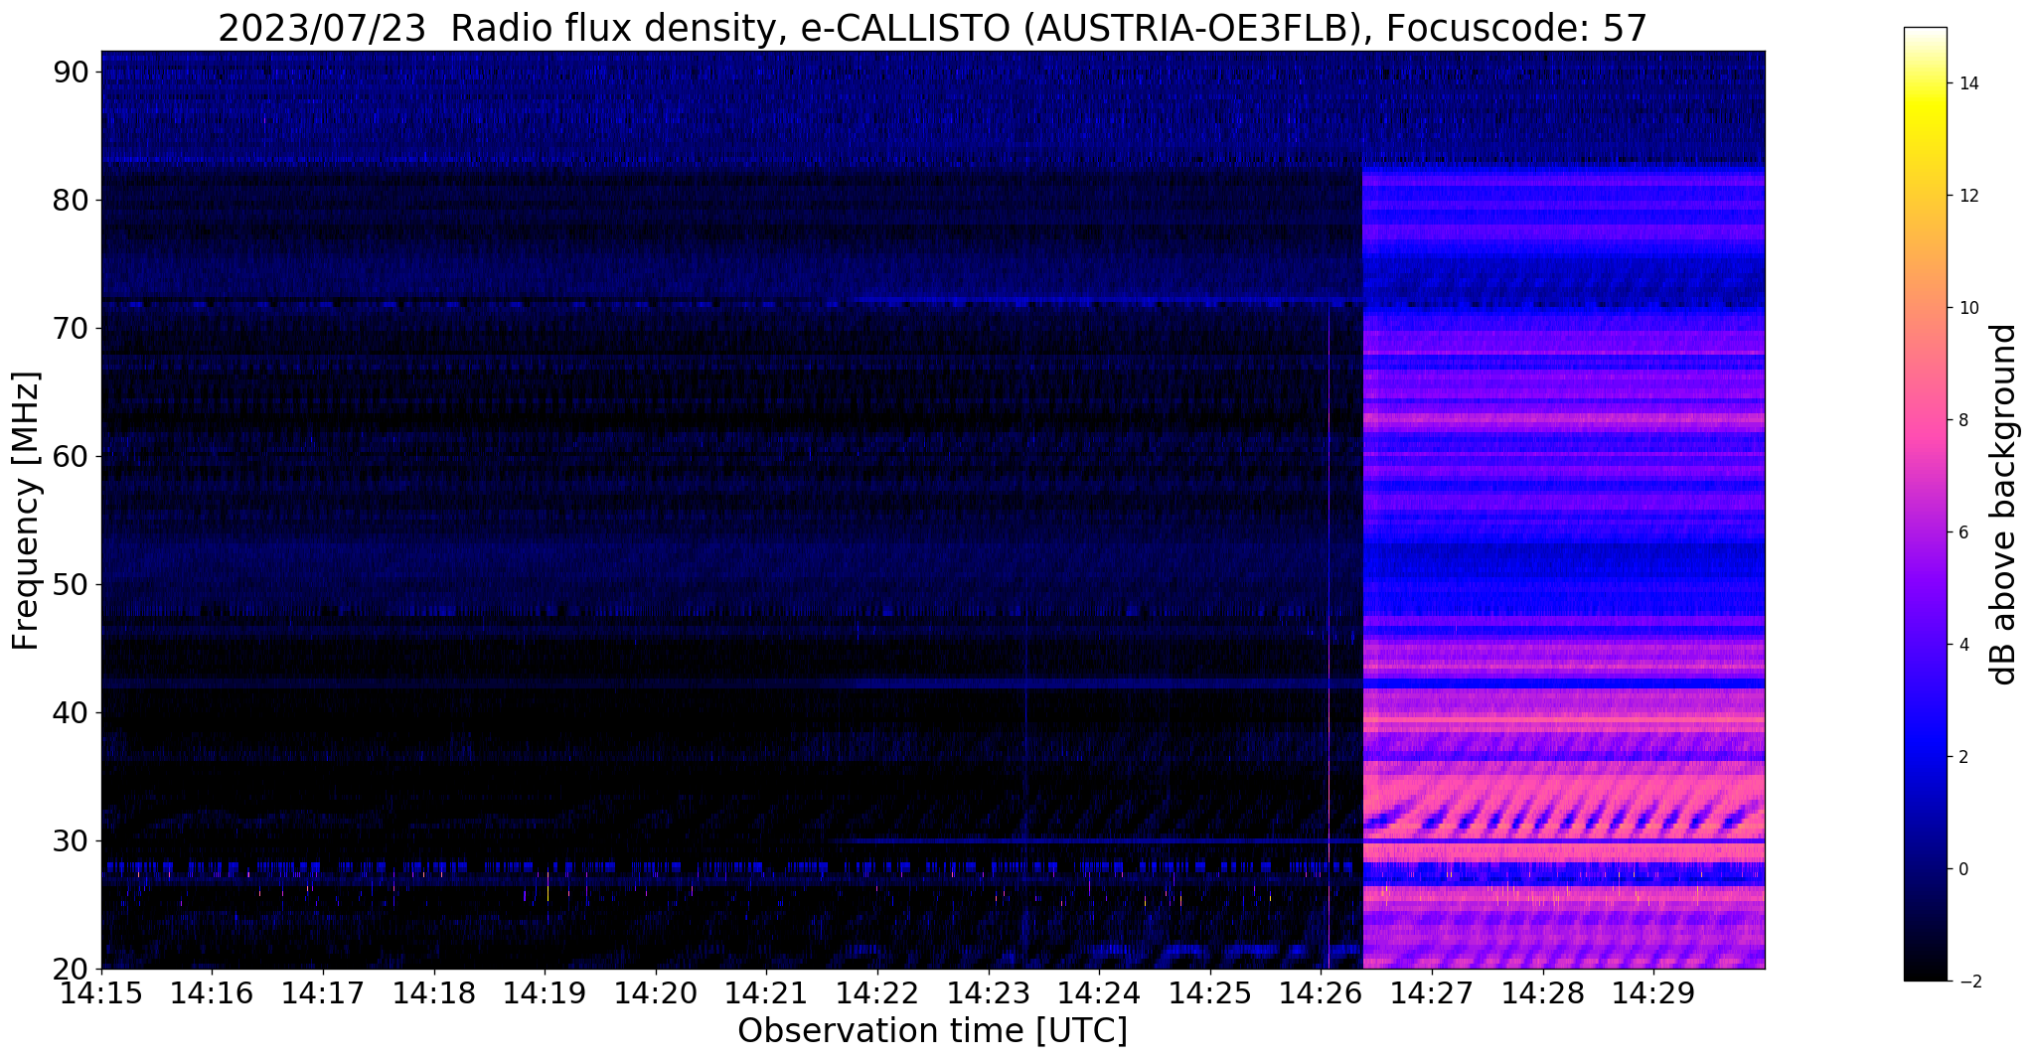Click the plot title mentioning e-CALLISTO AUSTRIA-OE3FLB

[x=932, y=28]
